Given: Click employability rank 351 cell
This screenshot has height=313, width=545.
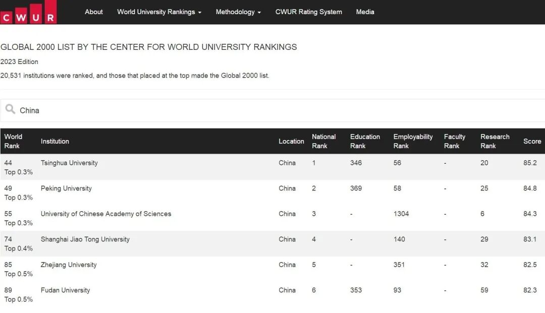Looking at the screenshot, I should [x=399, y=265].
